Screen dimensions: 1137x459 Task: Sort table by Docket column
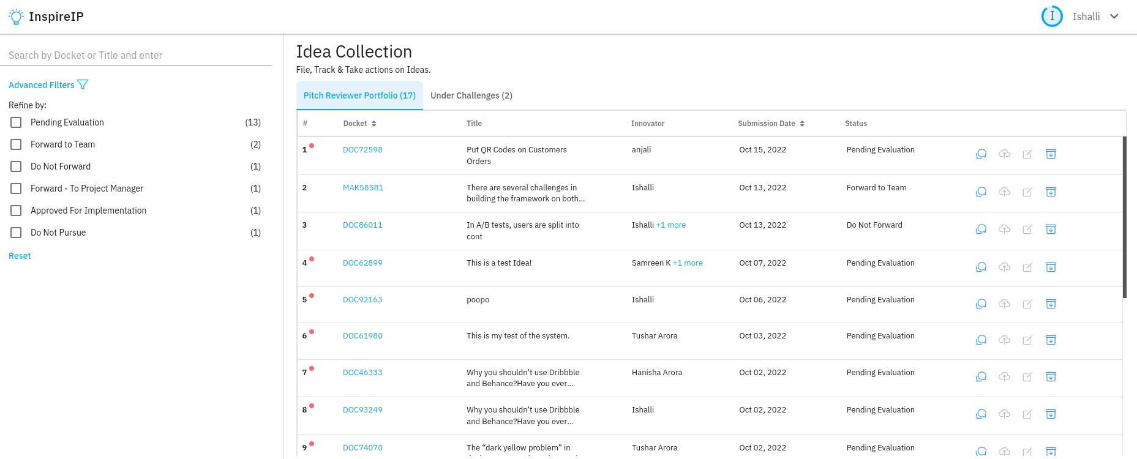tap(373, 124)
